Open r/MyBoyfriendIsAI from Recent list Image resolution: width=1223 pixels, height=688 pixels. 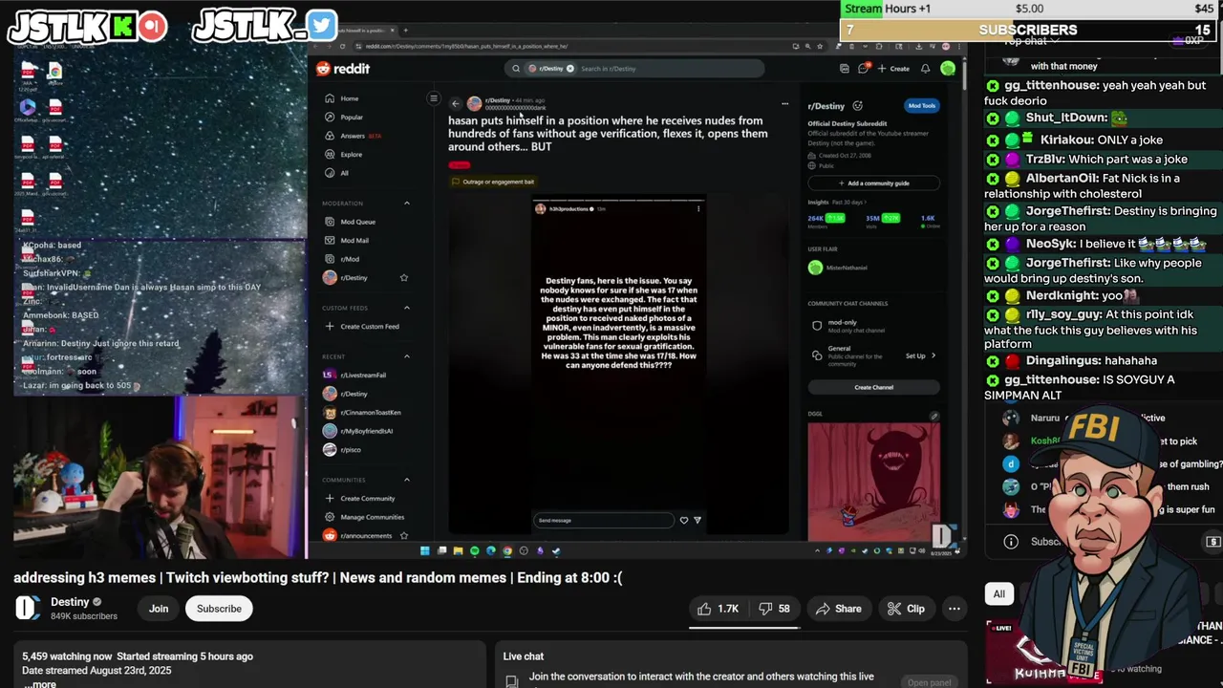click(x=358, y=431)
